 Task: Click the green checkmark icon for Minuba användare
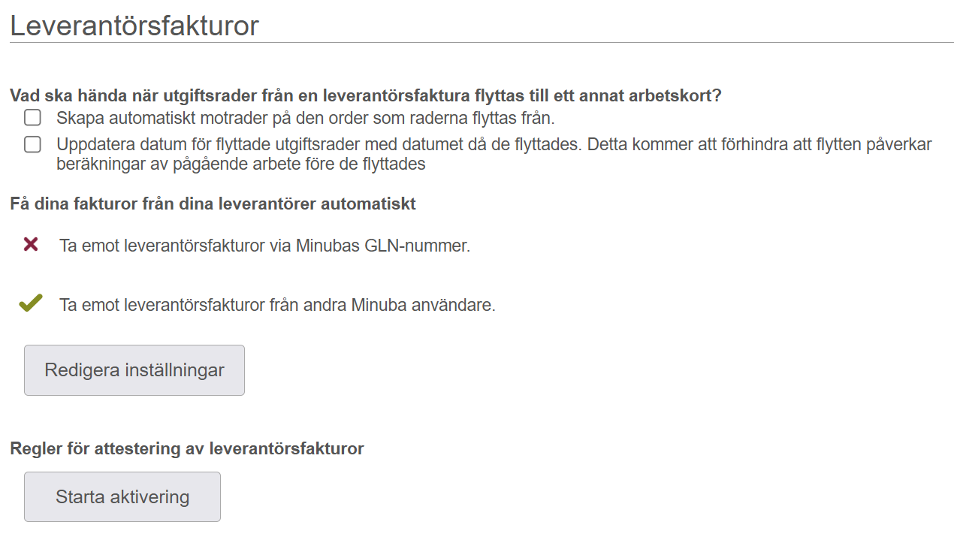[31, 303]
